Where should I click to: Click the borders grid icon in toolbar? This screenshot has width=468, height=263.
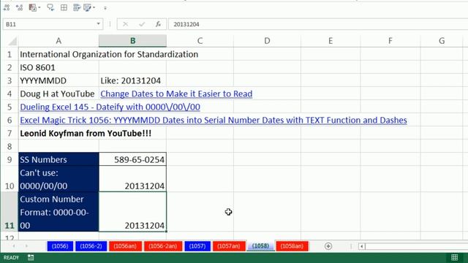click(x=64, y=8)
